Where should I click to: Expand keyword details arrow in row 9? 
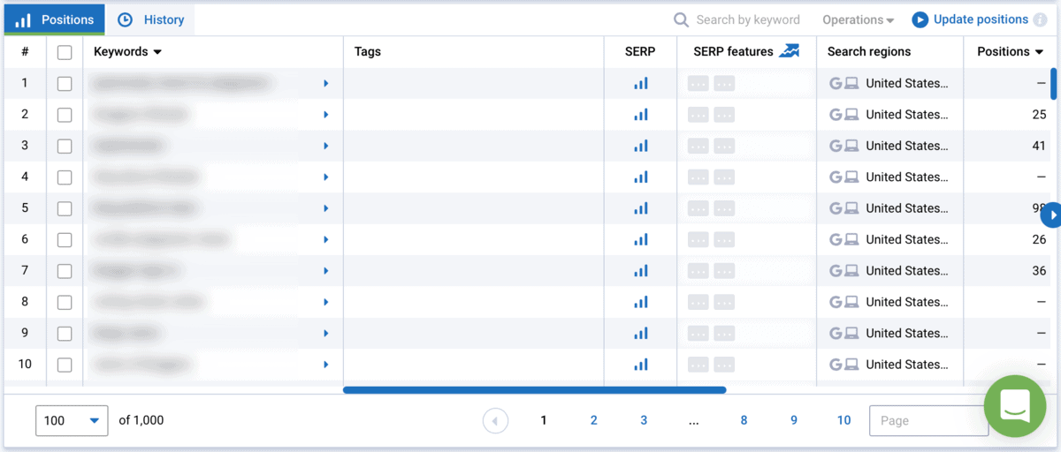point(325,334)
